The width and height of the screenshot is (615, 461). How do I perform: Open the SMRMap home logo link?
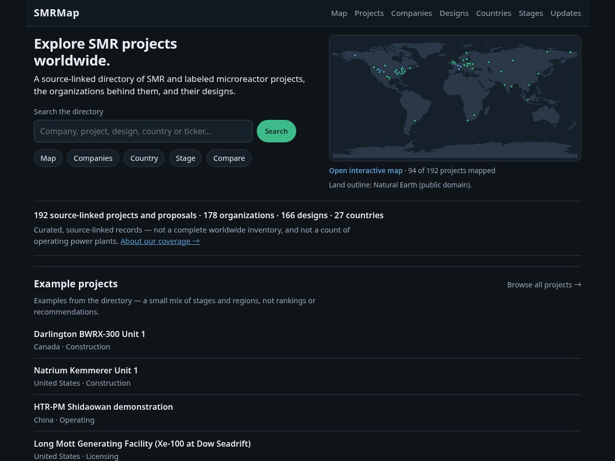[56, 13]
